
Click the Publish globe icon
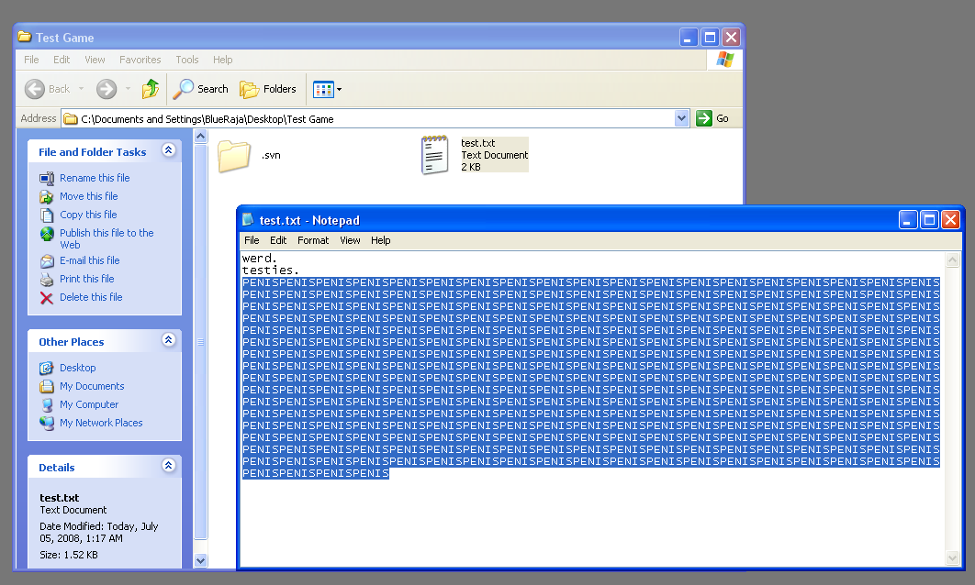[x=47, y=234]
